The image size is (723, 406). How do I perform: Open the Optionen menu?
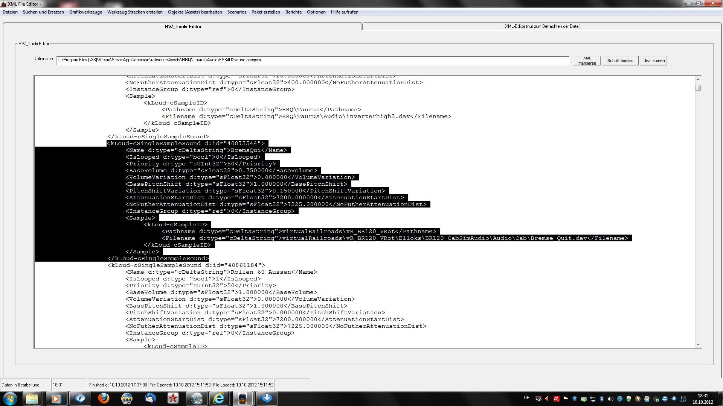316,12
